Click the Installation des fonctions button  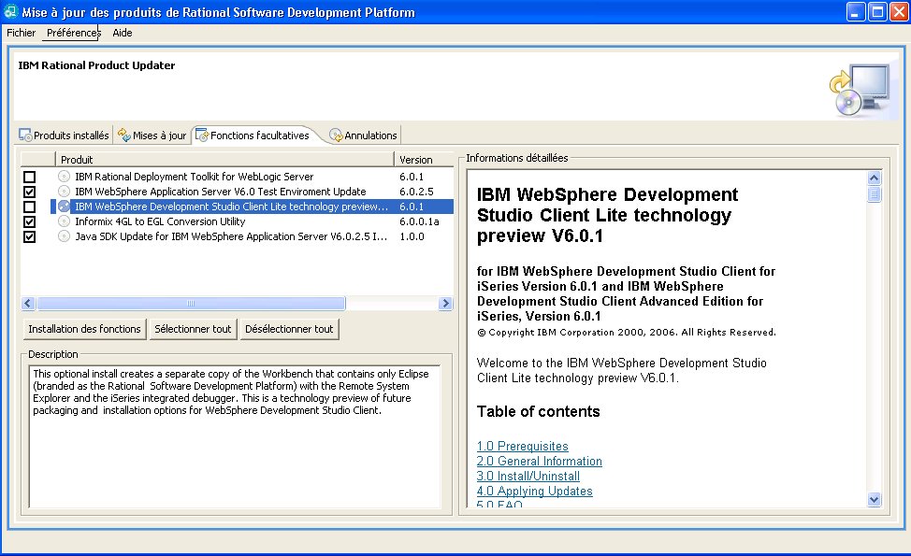pyautogui.click(x=84, y=329)
